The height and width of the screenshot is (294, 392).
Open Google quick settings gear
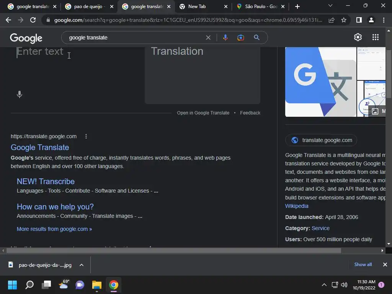358,37
